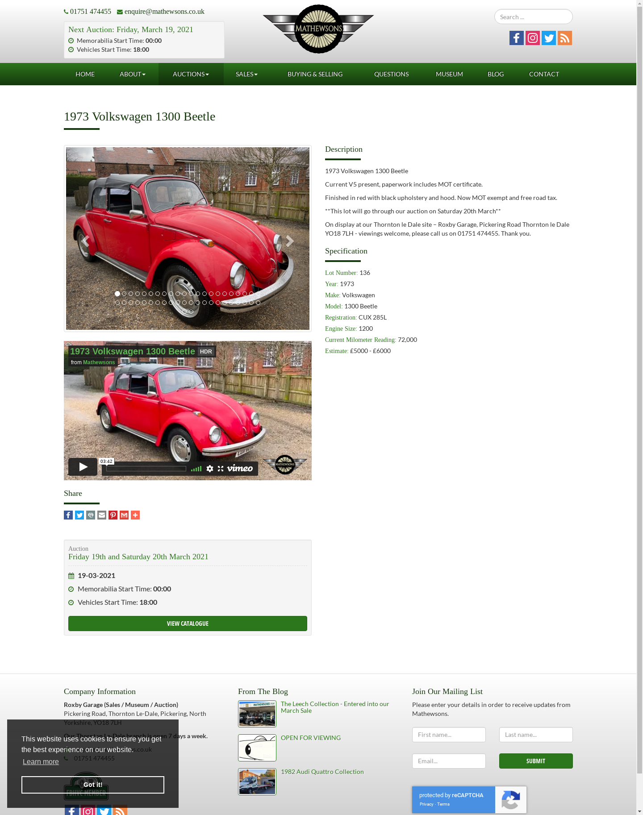
Task: Dismiss the cookie notice with Got it!
Action: point(93,785)
